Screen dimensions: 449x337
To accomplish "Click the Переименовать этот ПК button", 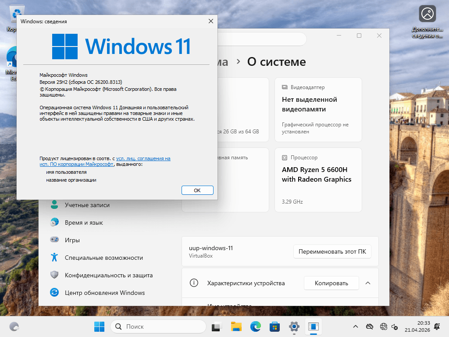I will pos(332,251).
